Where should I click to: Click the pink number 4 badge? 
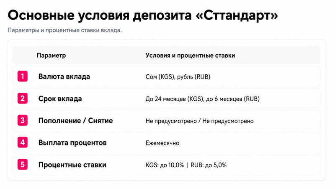click(x=23, y=142)
